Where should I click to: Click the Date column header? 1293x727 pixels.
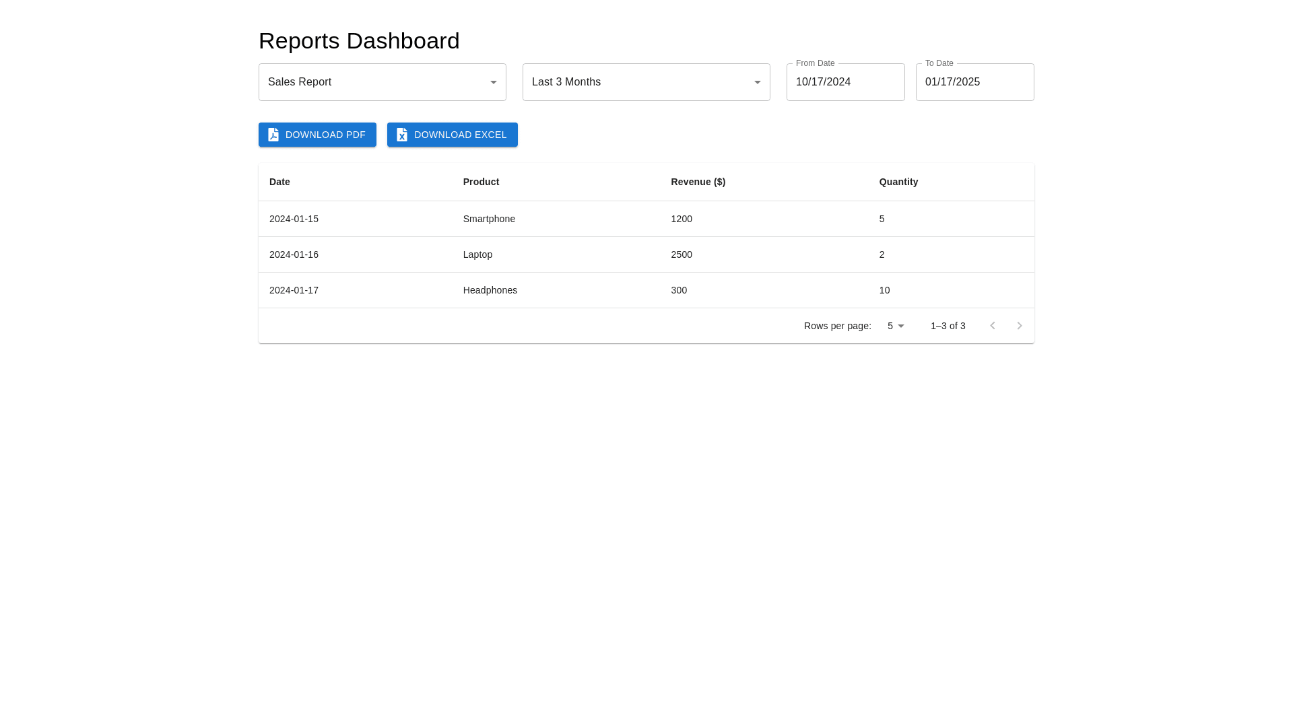pos(279,182)
